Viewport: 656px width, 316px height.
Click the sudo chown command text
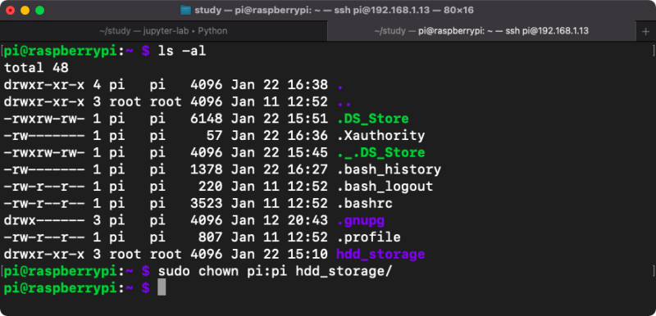pyautogui.click(x=276, y=271)
